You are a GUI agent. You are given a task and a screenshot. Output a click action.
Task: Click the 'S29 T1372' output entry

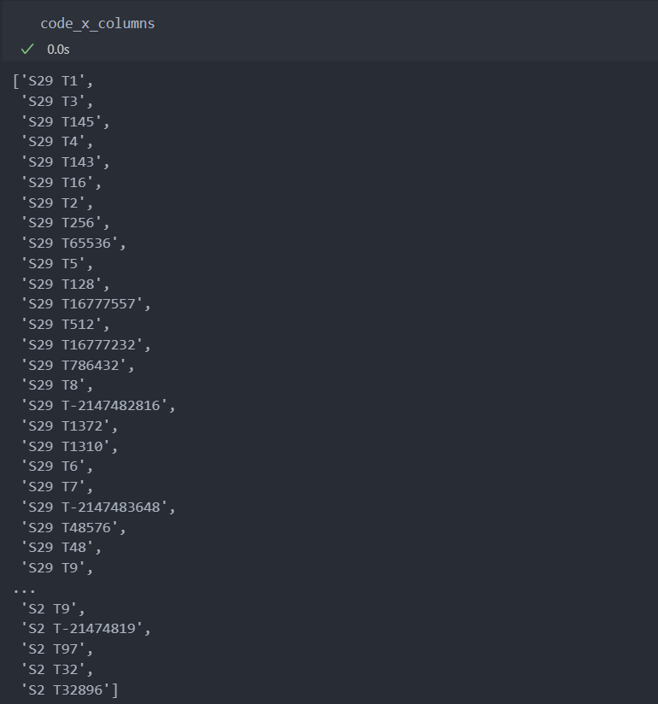[68, 425]
